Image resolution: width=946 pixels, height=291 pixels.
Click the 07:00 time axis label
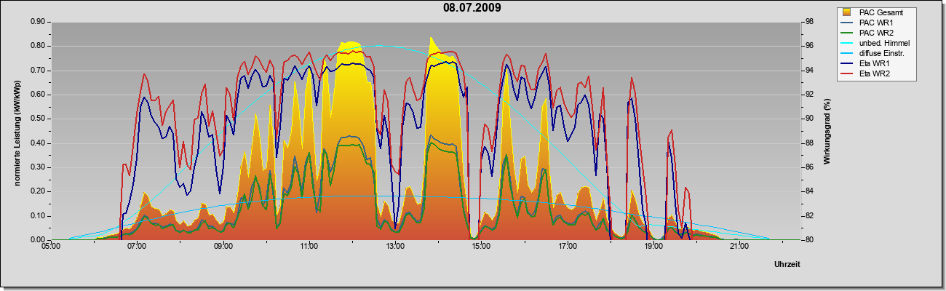(137, 247)
